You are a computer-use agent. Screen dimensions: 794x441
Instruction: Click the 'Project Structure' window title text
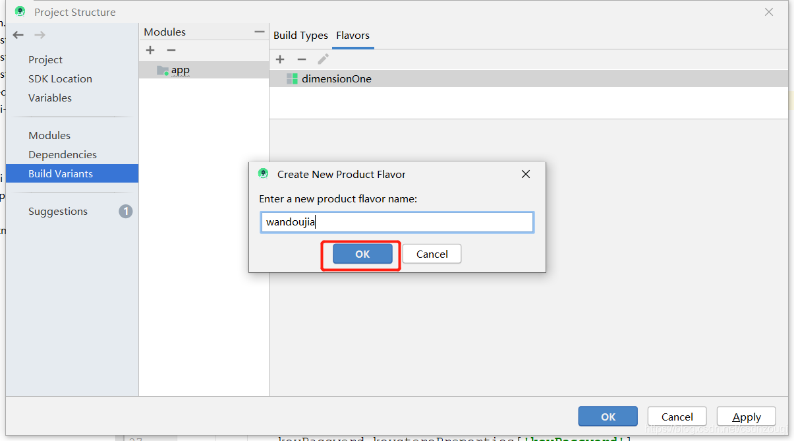[75, 12]
